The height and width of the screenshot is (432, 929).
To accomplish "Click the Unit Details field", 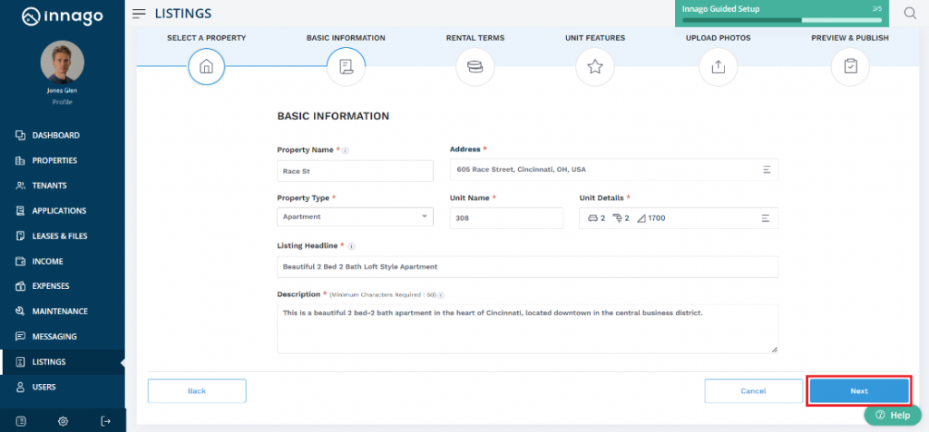I will (679, 217).
